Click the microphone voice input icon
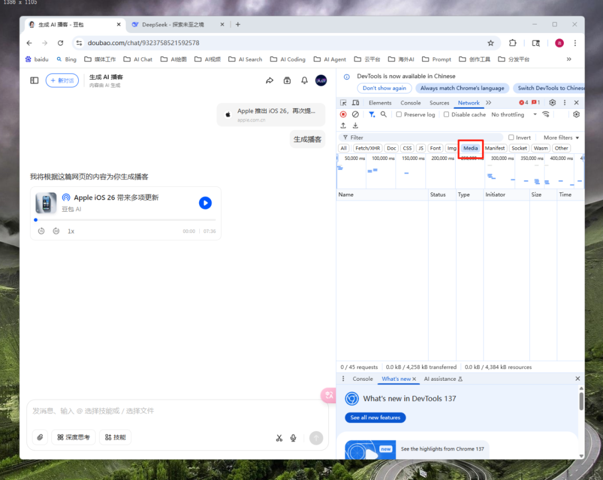This screenshot has width=603, height=480. [293, 438]
